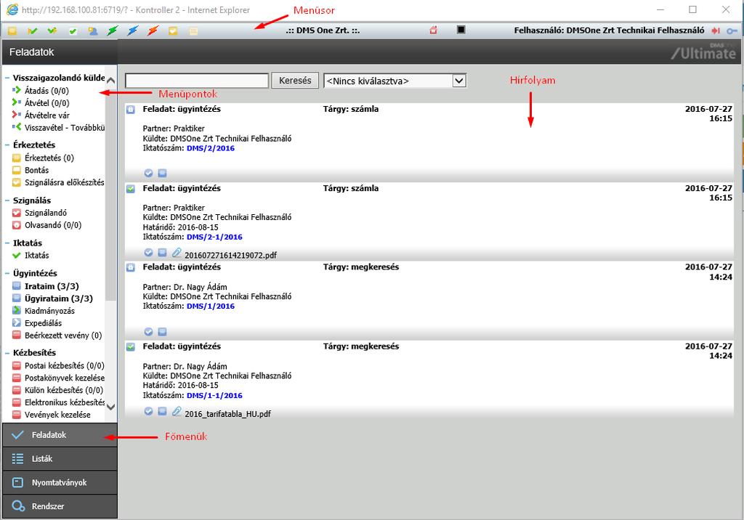
Task: Click the yellow folder icon in the menu bar
Action: [12, 31]
